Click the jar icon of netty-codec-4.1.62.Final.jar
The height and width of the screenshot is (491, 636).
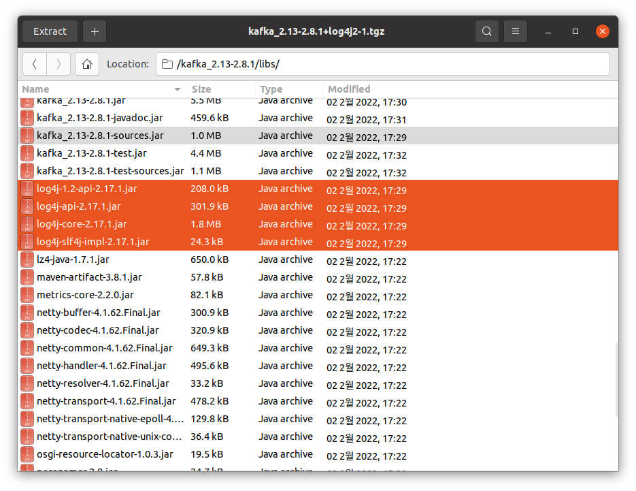click(27, 330)
